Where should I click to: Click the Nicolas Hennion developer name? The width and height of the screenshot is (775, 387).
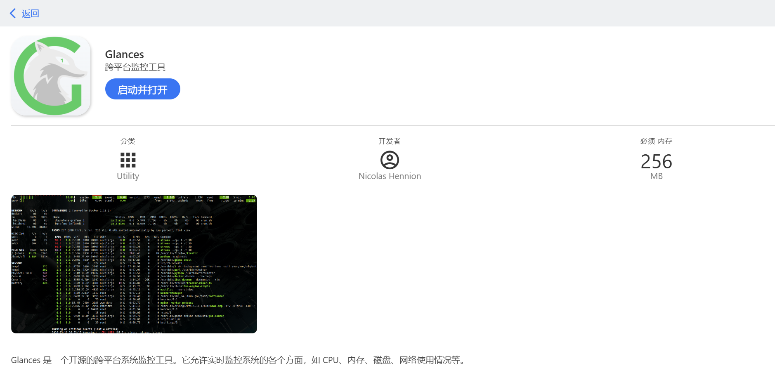click(390, 176)
